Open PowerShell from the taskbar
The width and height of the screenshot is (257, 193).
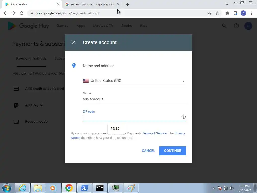[84, 188]
